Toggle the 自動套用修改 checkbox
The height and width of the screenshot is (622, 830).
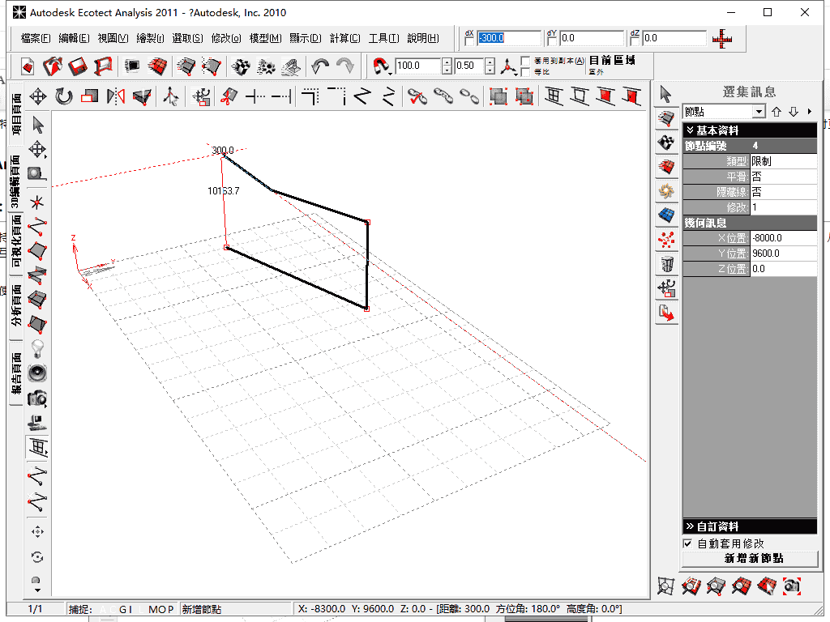(688, 543)
